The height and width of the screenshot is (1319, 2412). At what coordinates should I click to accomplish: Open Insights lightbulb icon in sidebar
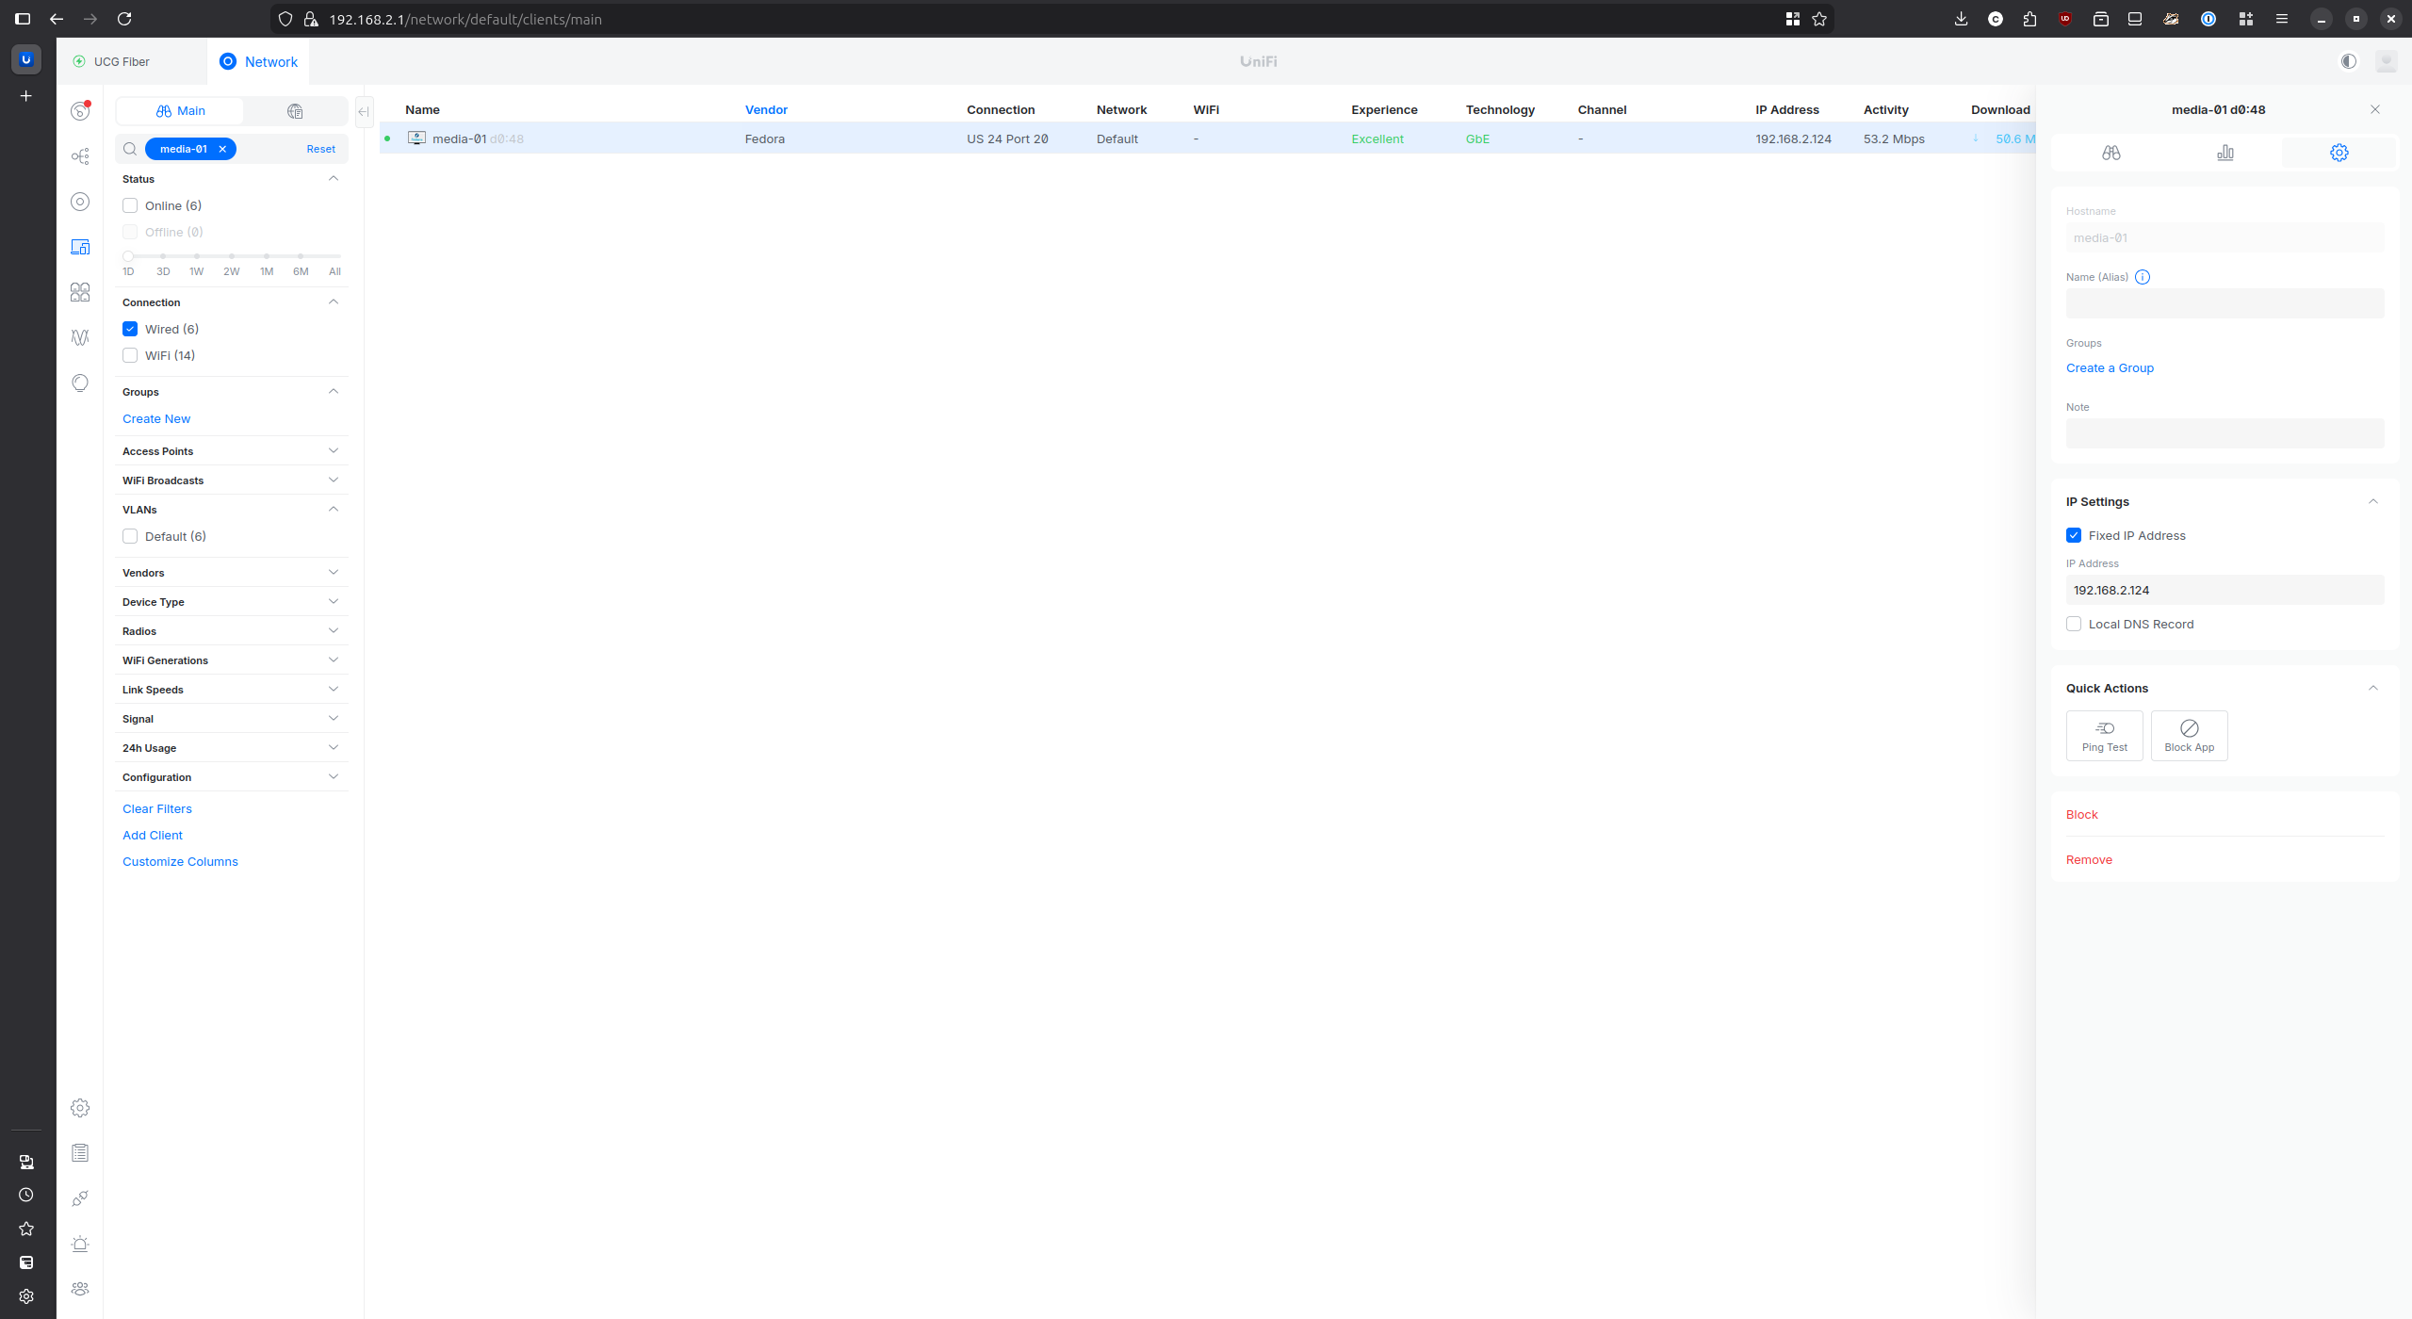80,383
